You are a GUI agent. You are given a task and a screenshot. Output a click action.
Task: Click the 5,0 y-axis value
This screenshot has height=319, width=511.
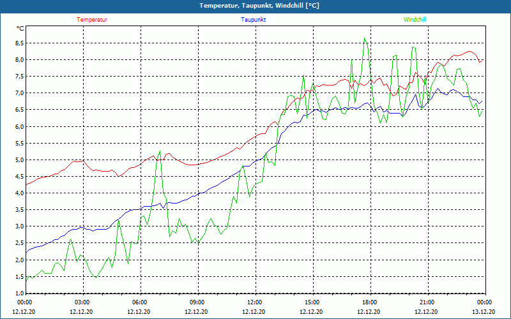(x=20, y=160)
